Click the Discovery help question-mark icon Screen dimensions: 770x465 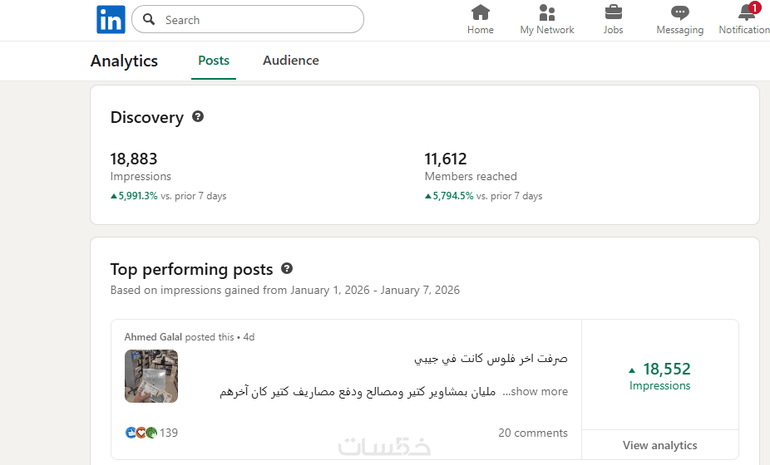click(x=198, y=117)
